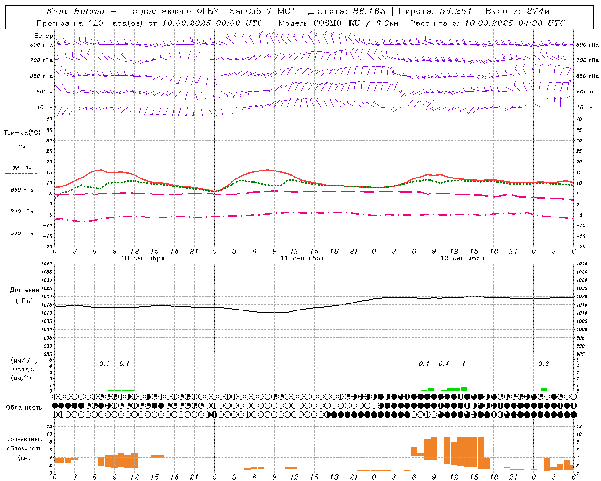The width and height of the screenshot is (601, 481).
Task: Click the Ветер panel label
Action: (x=43, y=36)
